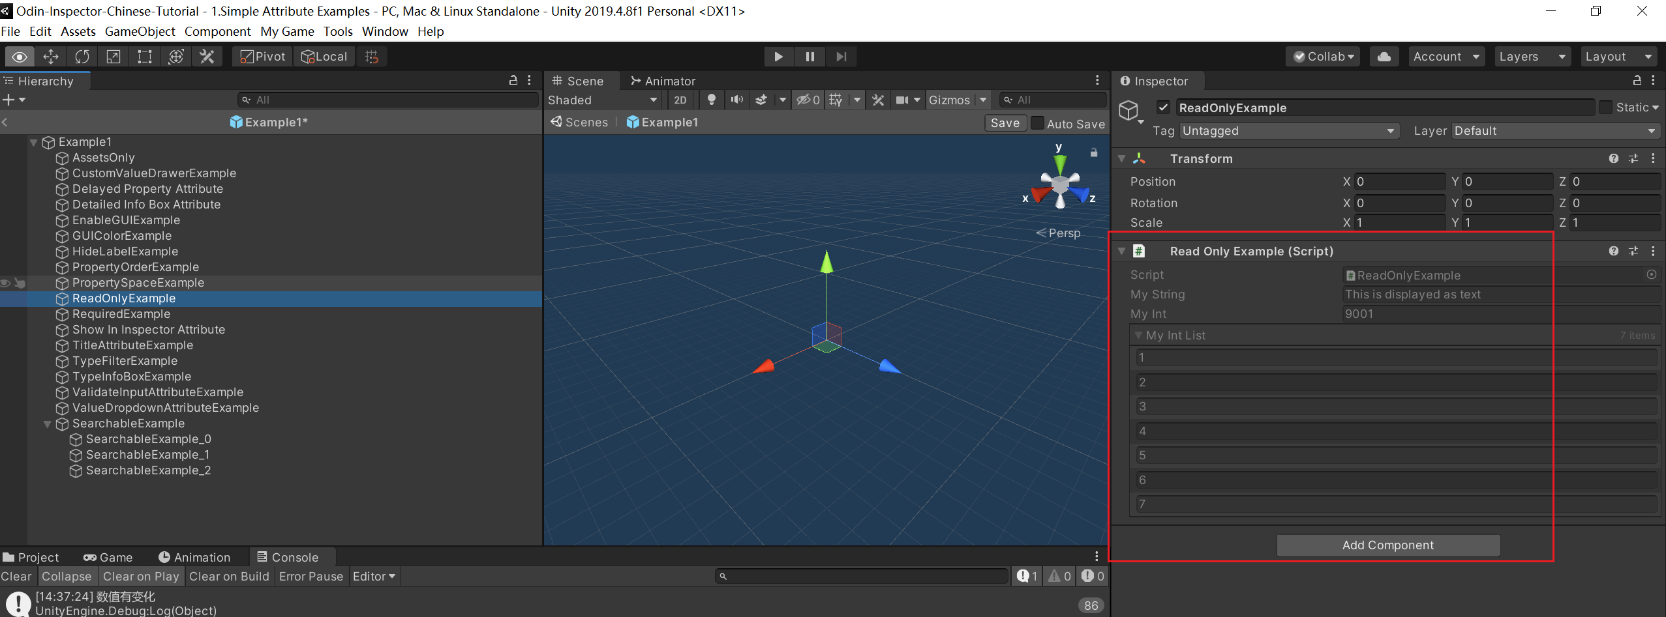Toggle scene grid visibility

click(x=836, y=100)
